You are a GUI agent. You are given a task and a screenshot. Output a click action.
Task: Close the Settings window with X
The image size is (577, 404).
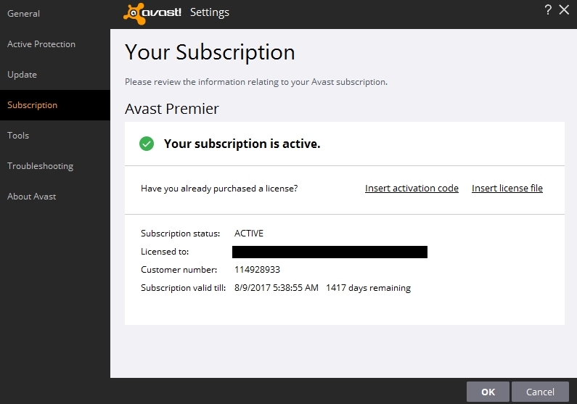click(564, 10)
